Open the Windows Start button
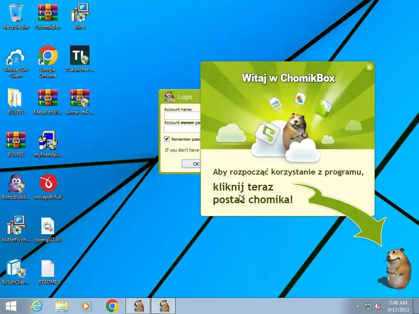 (11, 306)
